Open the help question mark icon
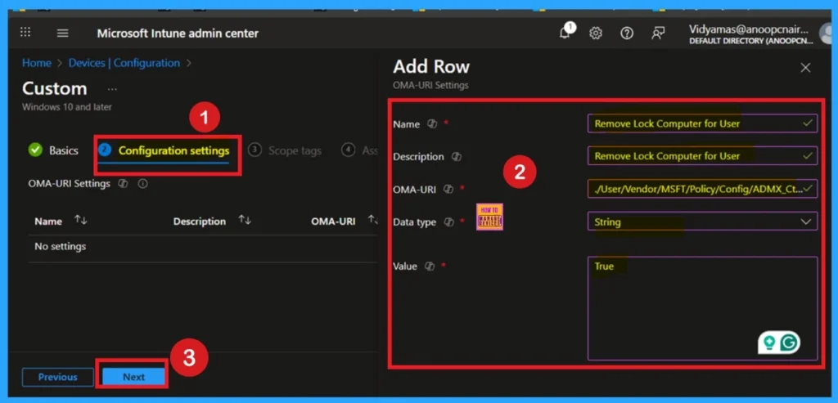 click(626, 33)
